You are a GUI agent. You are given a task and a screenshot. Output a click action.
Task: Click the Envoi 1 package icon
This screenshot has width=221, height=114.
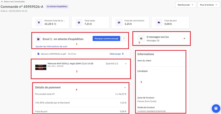[x=38, y=39]
